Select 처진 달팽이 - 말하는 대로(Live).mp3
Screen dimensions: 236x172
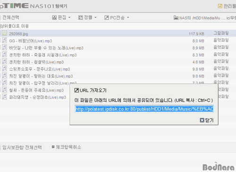tap(41, 76)
